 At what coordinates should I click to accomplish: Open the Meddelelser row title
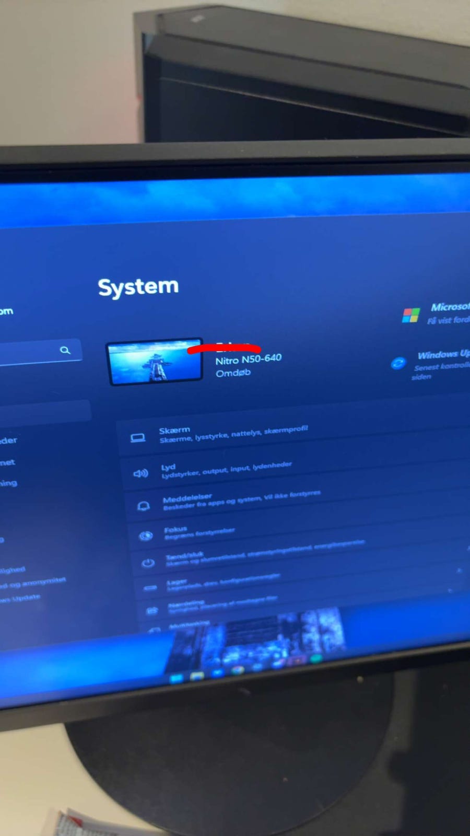(187, 497)
